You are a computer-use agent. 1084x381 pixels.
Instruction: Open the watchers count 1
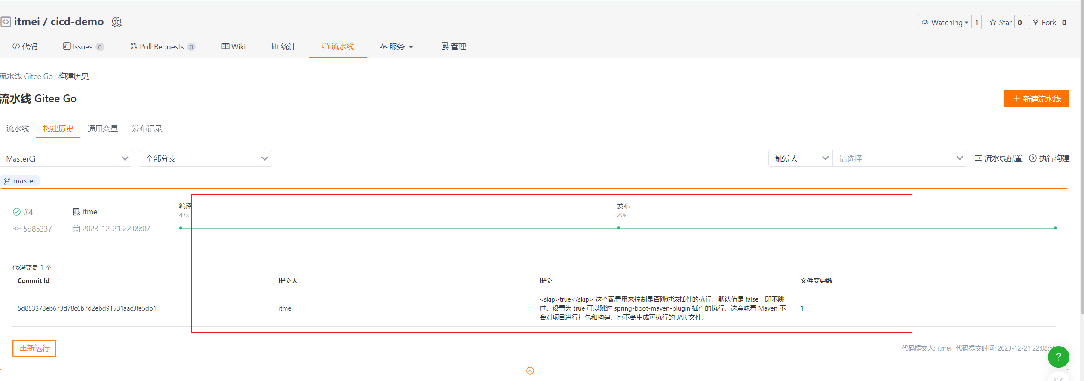click(977, 22)
